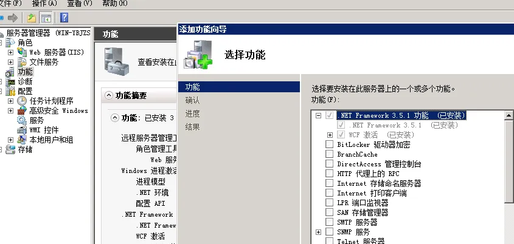The width and height of the screenshot is (514, 244).
Task: Click the server toolbox icon in 功能 pane
Action: pos(116,61)
